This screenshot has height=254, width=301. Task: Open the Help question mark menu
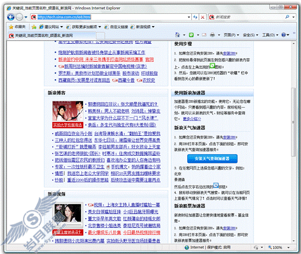pyautogui.click(x=285, y=35)
